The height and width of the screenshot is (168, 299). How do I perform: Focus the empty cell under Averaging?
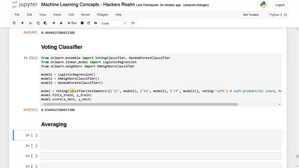coord(161,135)
